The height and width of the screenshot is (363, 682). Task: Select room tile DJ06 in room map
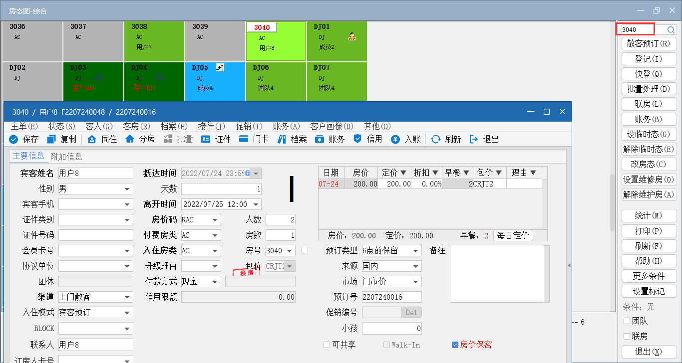pos(276,82)
